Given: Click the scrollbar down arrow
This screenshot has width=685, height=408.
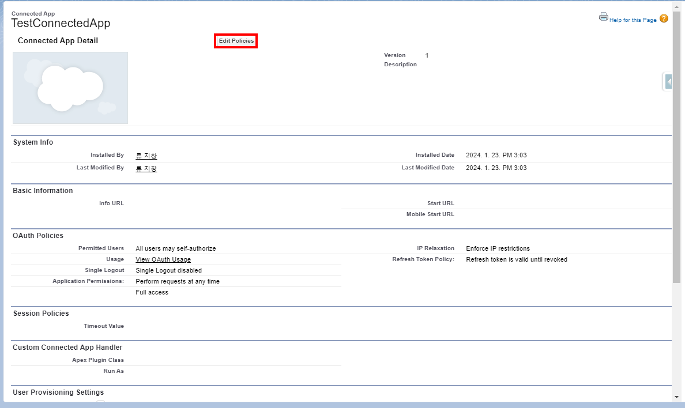Looking at the screenshot, I should [x=676, y=397].
